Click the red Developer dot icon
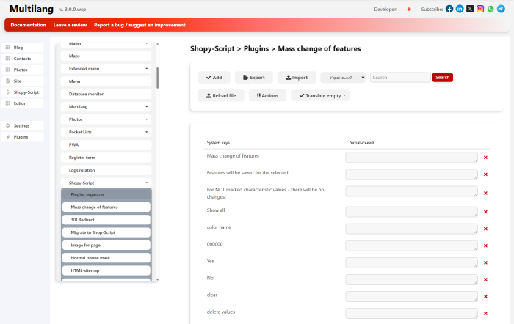The height and width of the screenshot is (324, 514). click(x=409, y=10)
